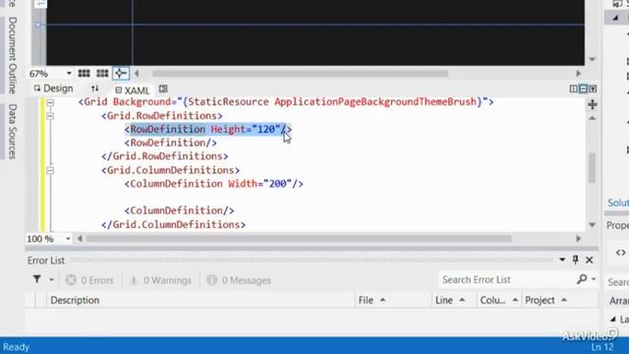Click the designer scroll down arrow
This screenshot has height=354, width=629.
(593, 59)
